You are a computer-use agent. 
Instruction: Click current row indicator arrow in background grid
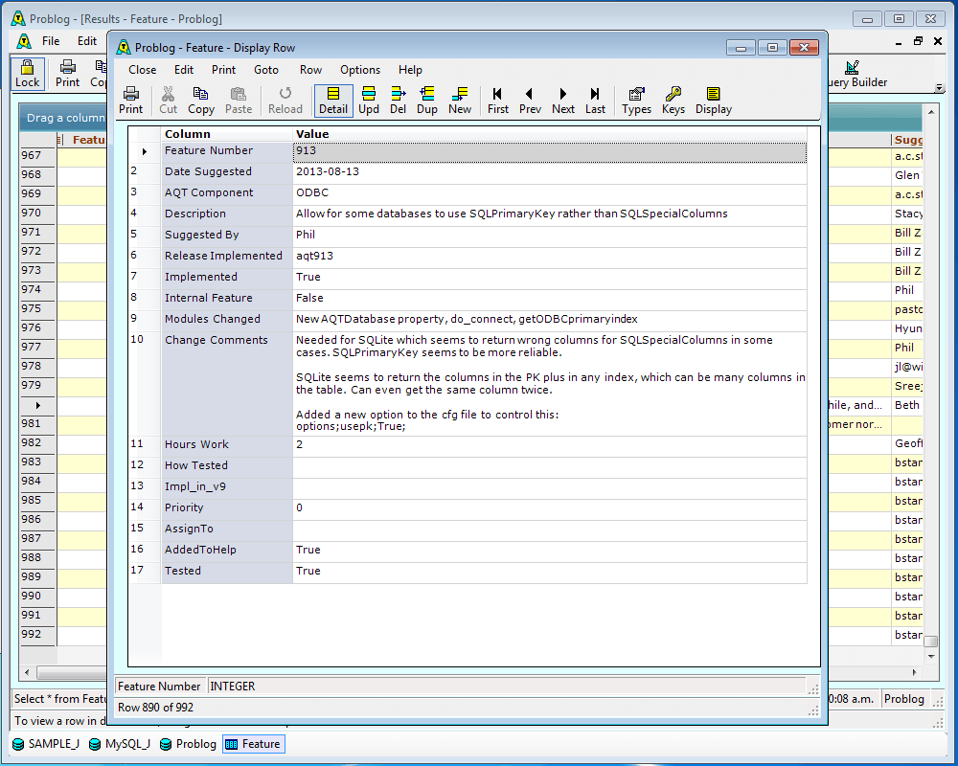pos(37,406)
